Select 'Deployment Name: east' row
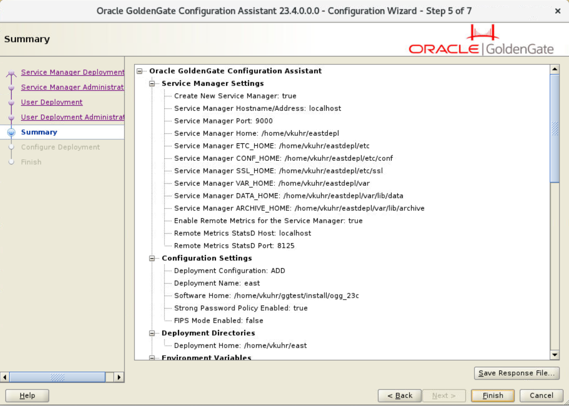Screen dimensions: 569x407 (x=217, y=283)
